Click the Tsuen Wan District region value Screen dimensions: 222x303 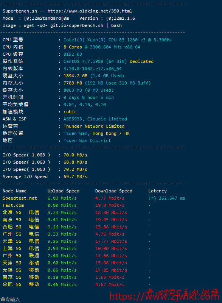tap(87, 141)
